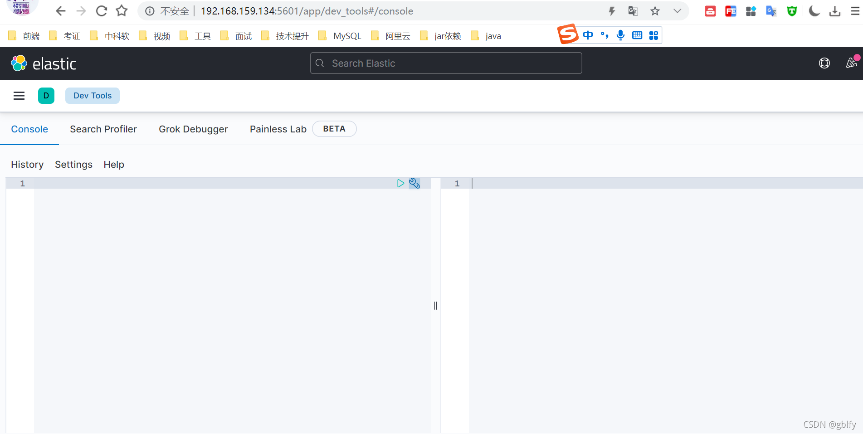The image size is (863, 434).
Task: Toggle night mode moon icon
Action: [x=814, y=11]
